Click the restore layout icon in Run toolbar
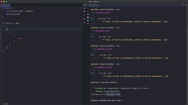This screenshot has height=105, width=188. point(84,19)
